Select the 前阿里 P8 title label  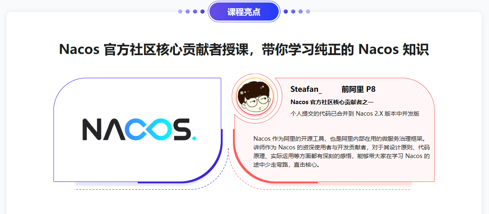(x=358, y=89)
